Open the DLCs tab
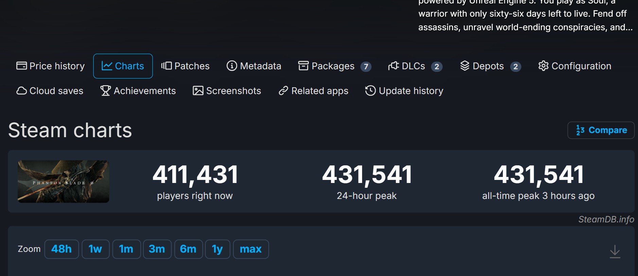 (x=415, y=66)
